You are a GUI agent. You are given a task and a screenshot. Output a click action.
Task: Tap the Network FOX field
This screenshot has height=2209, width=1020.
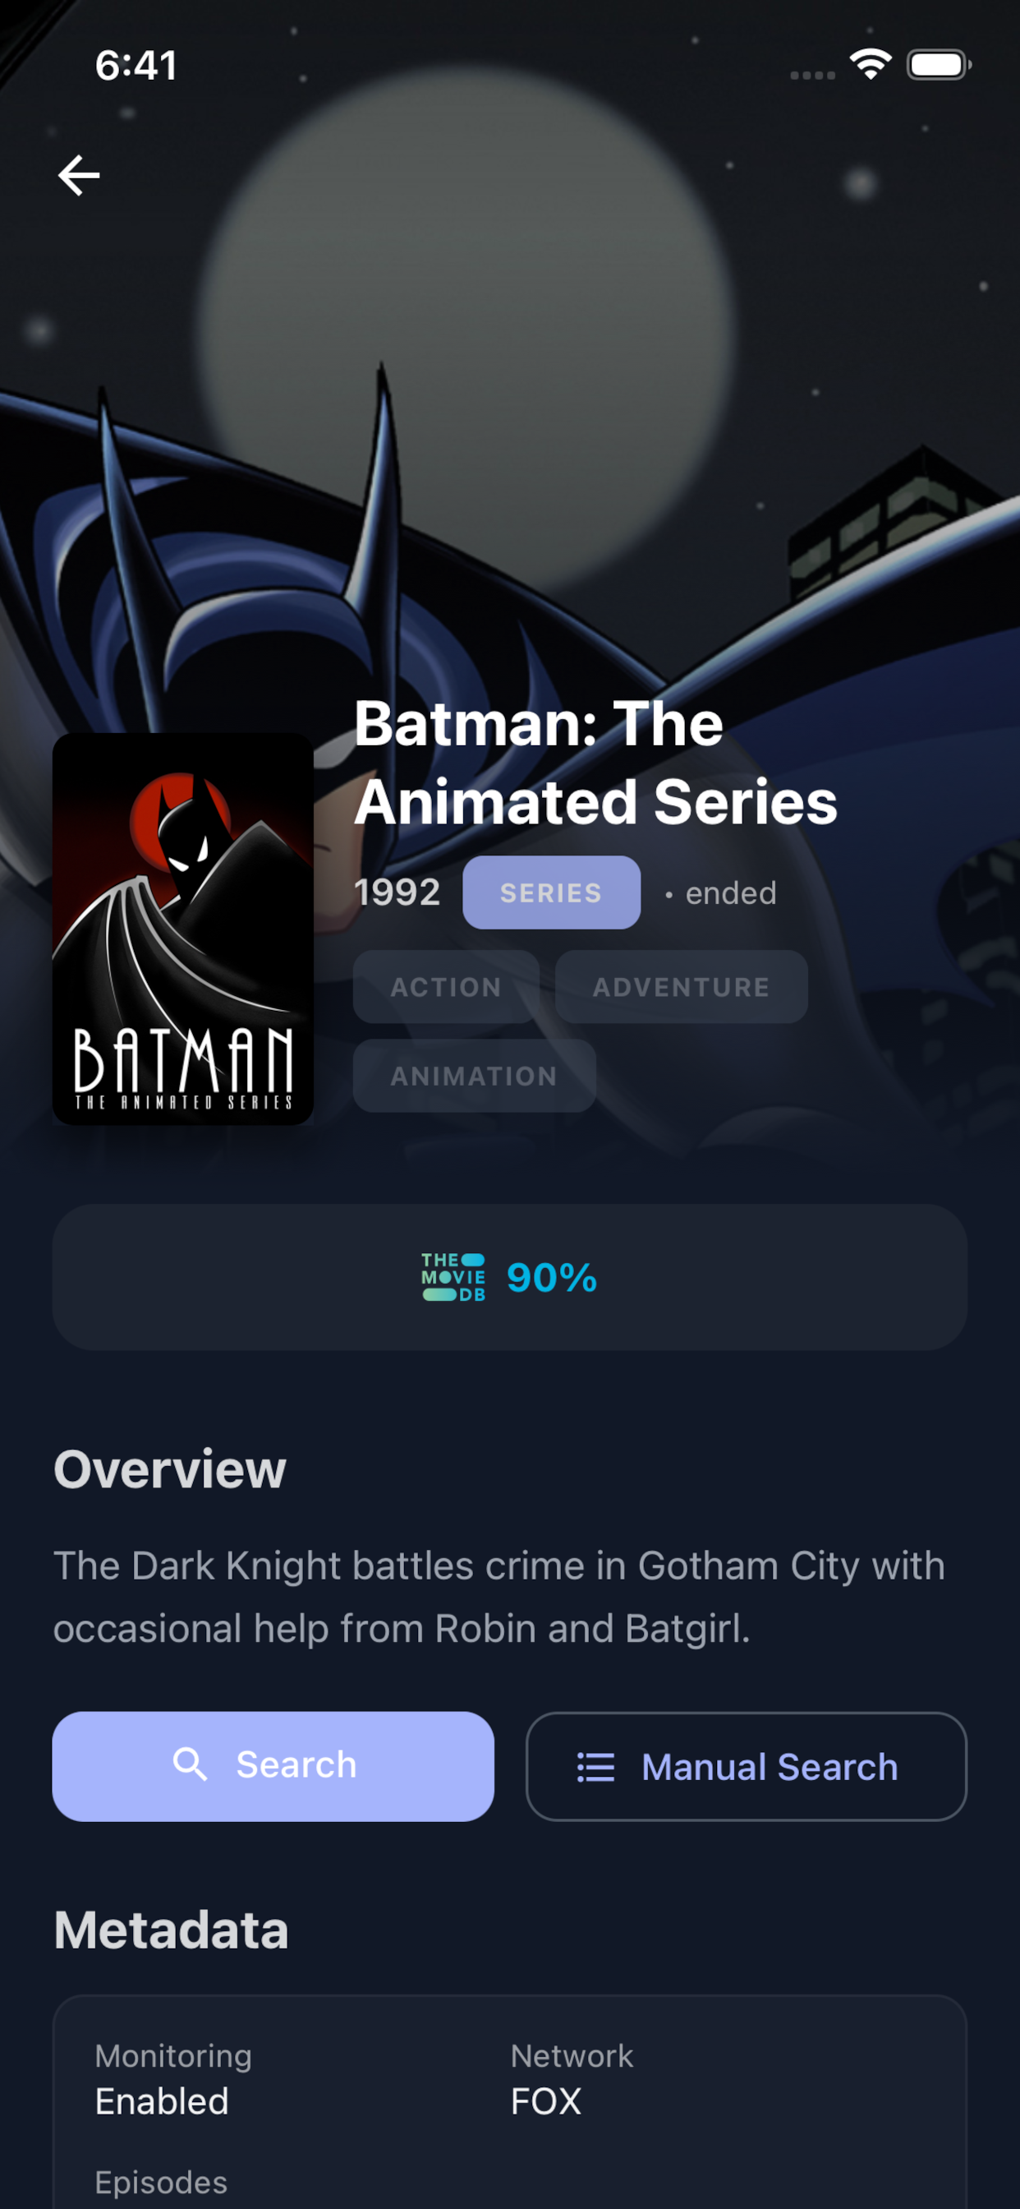pyautogui.click(x=572, y=2078)
